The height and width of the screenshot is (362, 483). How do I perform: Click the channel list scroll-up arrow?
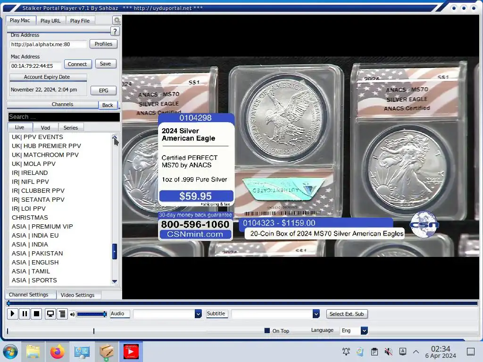point(115,137)
